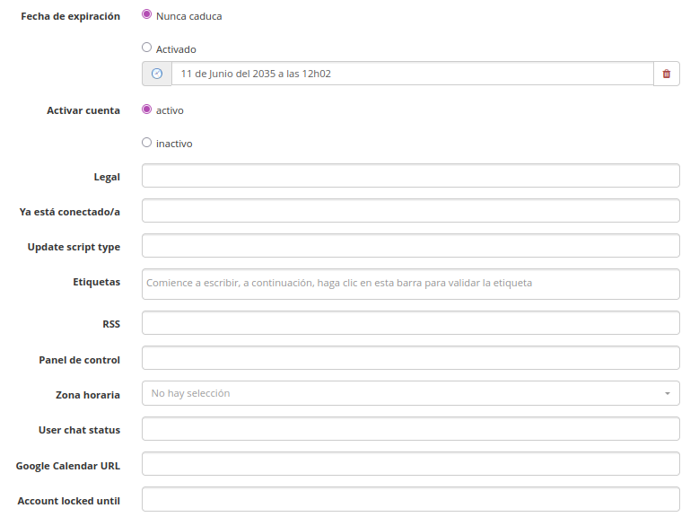Select the 'Activado' expiration radio button
This screenshot has height=517, width=699.
(147, 48)
